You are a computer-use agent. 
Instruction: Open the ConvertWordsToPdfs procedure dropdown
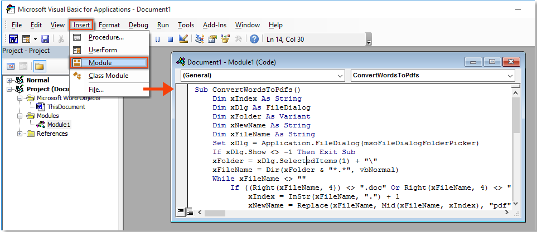(433, 76)
